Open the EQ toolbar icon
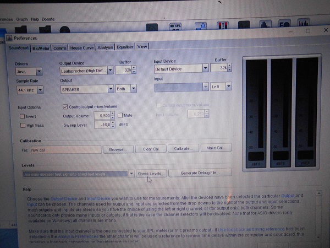 284,23
